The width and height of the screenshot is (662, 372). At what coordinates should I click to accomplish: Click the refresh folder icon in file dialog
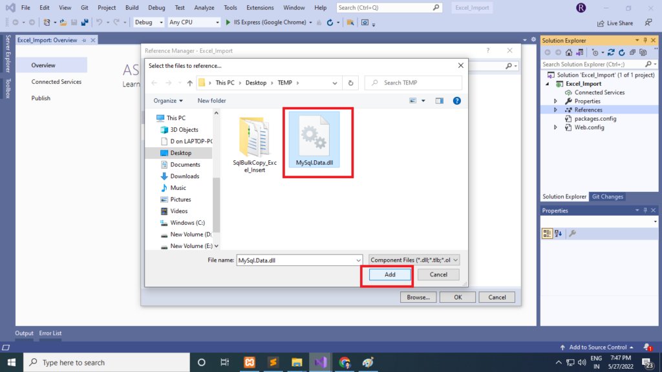[x=350, y=83]
